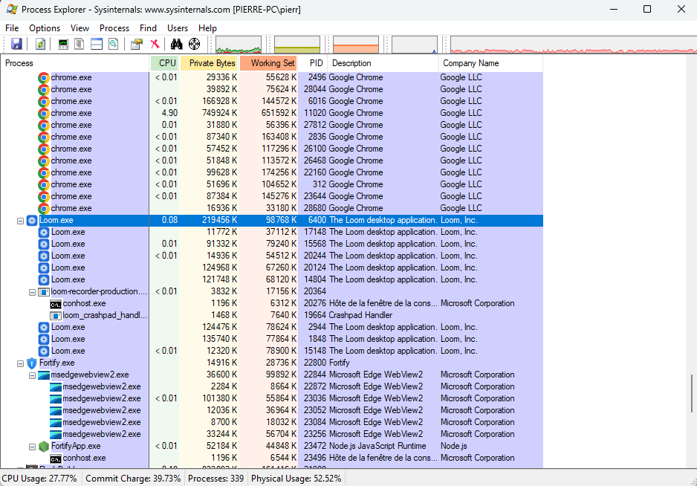
Task: Click Commit Charge in status bar
Action: 133,479
